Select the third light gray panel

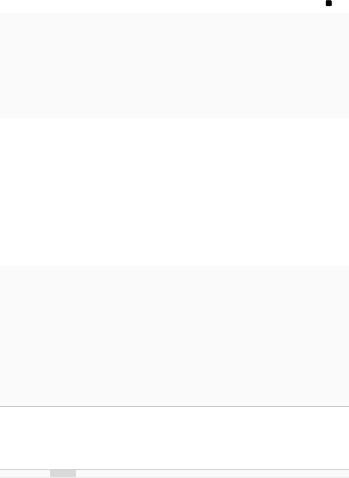[x=174, y=336]
